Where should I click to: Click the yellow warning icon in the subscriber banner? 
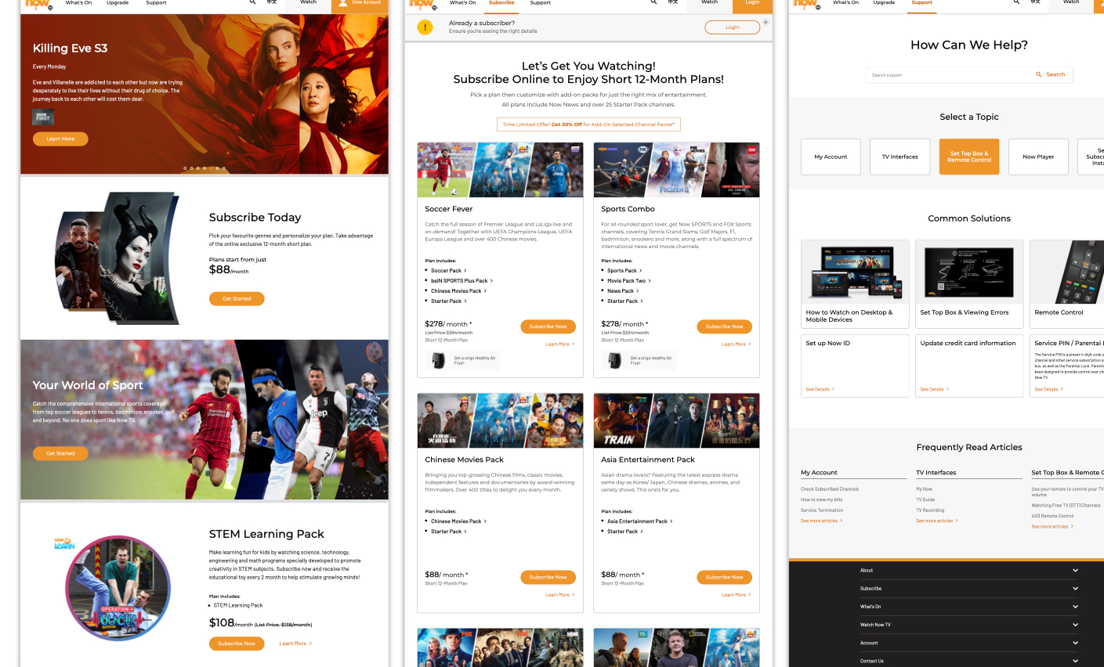pyautogui.click(x=425, y=27)
